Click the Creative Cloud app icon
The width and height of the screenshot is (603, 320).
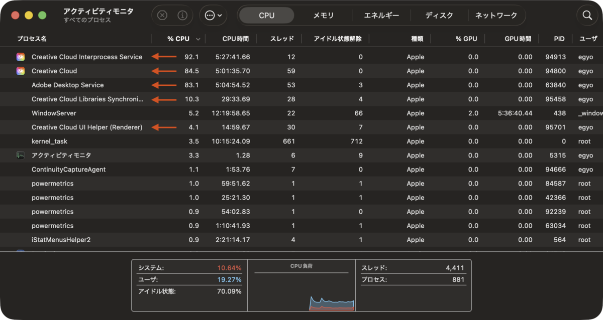coord(21,71)
